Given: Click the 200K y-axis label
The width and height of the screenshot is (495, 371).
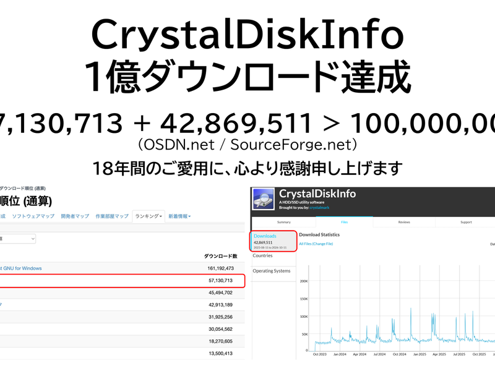Looking at the screenshot, I should [x=304, y=281].
